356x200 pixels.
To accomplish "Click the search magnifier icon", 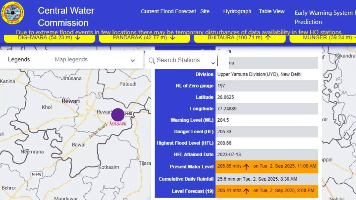I will pyautogui.click(x=152, y=60).
